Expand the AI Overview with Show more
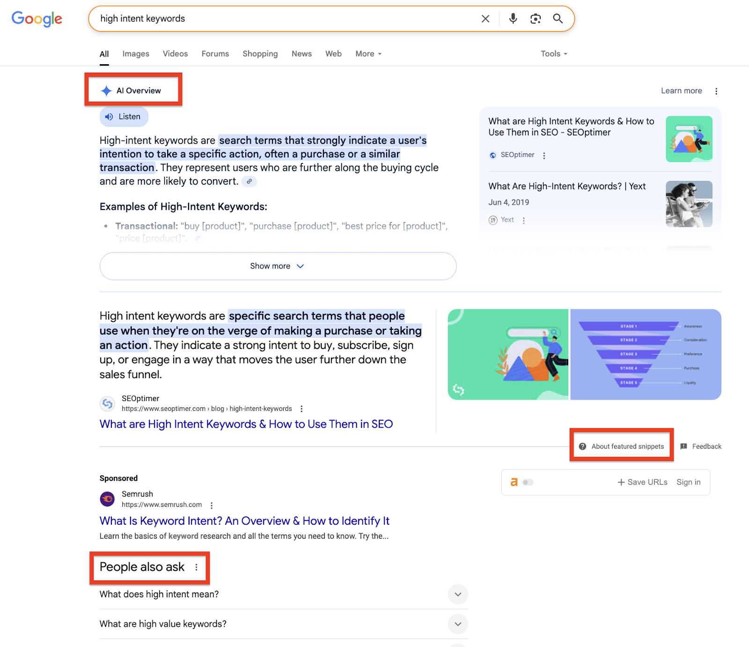Image resolution: width=749 pixels, height=647 pixels. pyautogui.click(x=278, y=266)
